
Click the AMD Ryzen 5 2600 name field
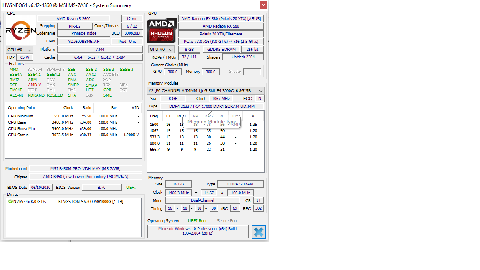pyautogui.click(x=73, y=19)
